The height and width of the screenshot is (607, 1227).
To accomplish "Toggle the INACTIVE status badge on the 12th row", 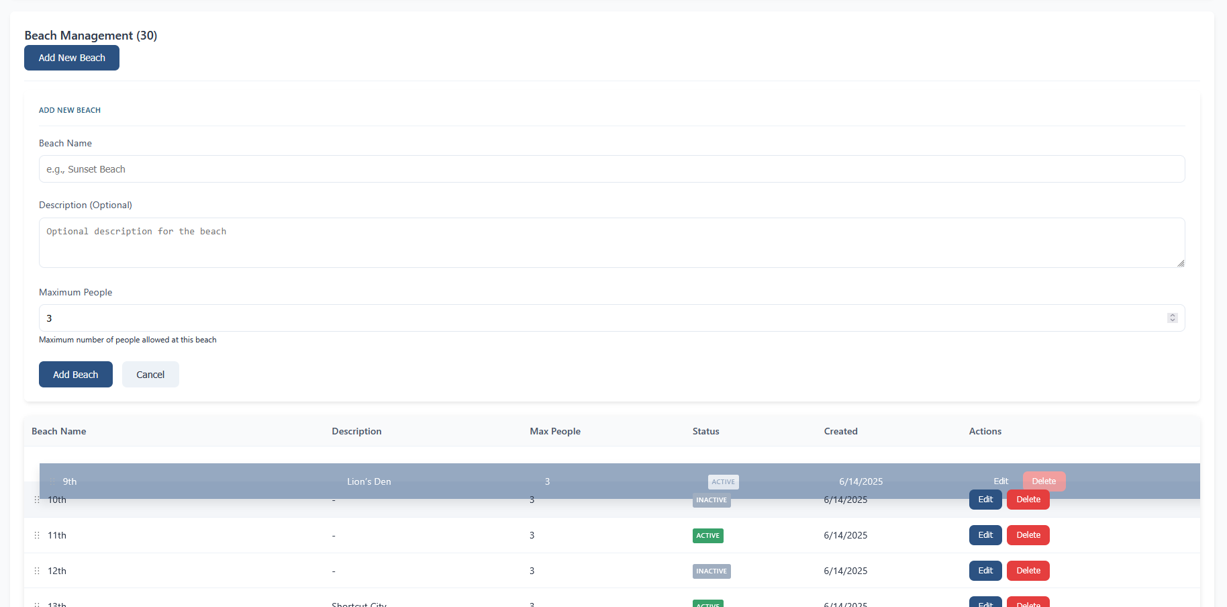I will (x=711, y=571).
